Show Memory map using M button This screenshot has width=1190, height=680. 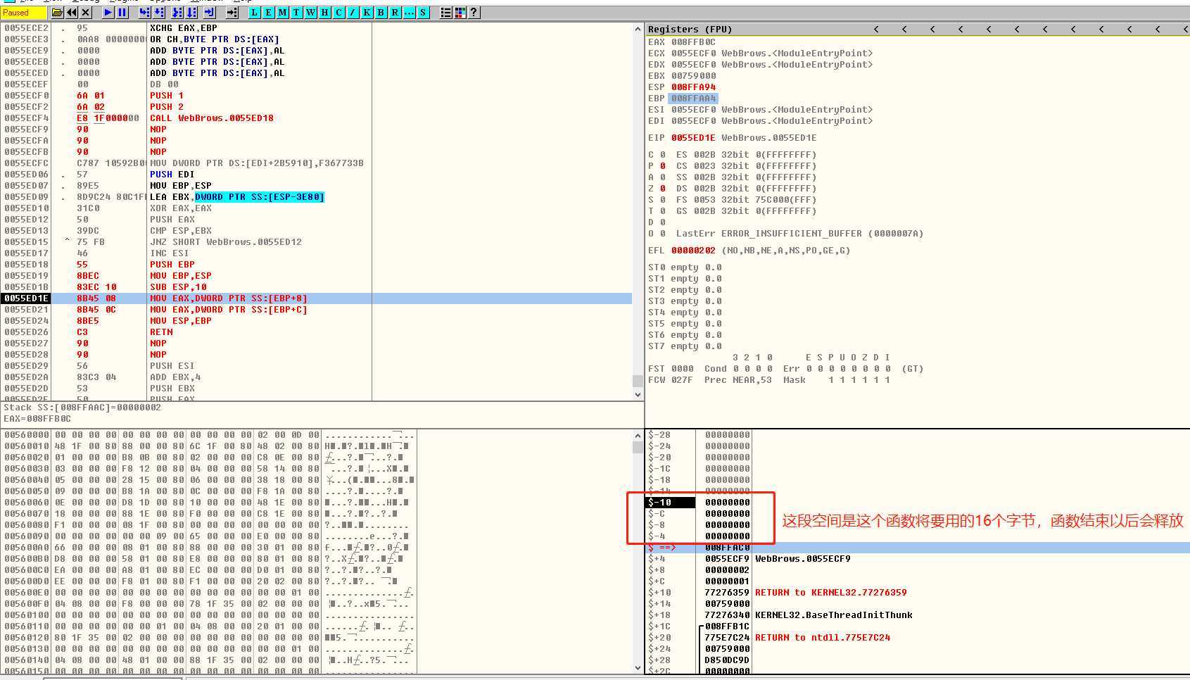(282, 13)
